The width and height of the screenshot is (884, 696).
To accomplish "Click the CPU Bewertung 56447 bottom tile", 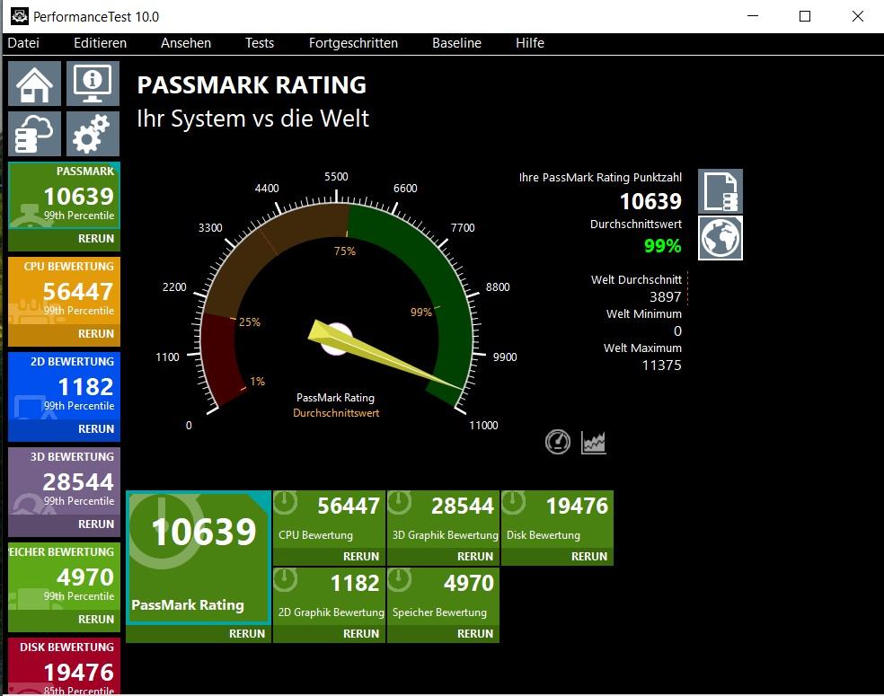I will pos(329,519).
